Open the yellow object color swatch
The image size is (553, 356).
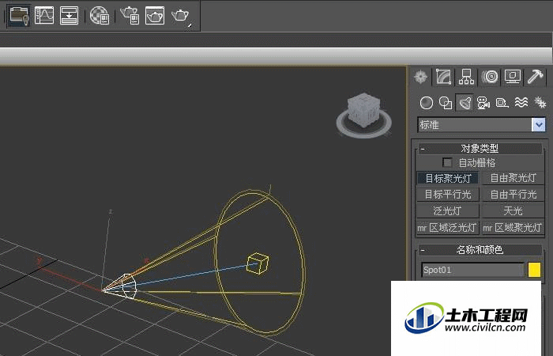pyautogui.click(x=534, y=270)
